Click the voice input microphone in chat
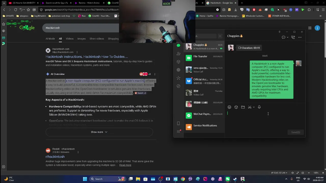Screen dimensions: 326x183 259,107
